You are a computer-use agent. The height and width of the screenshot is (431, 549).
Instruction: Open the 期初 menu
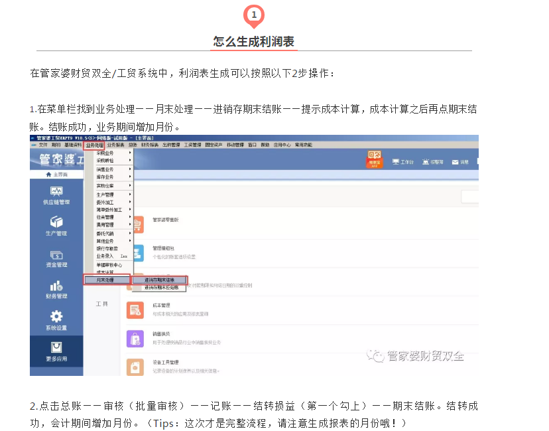[x=56, y=145]
